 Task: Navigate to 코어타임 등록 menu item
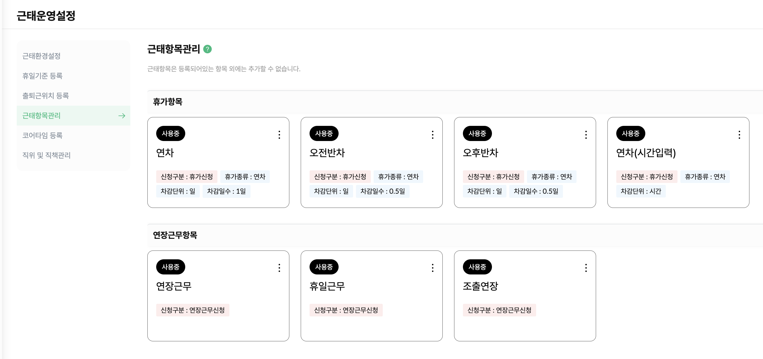(x=42, y=136)
